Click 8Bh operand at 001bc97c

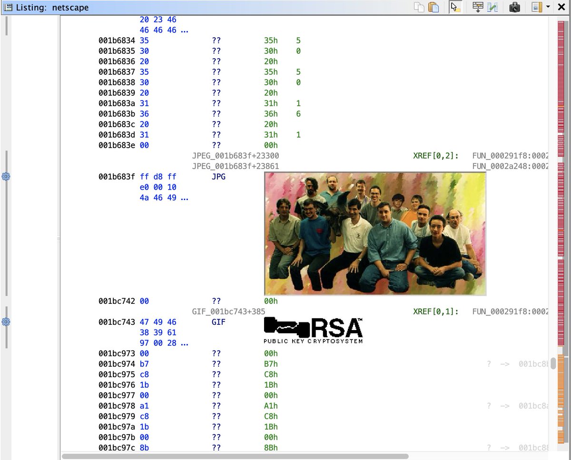[x=271, y=448]
